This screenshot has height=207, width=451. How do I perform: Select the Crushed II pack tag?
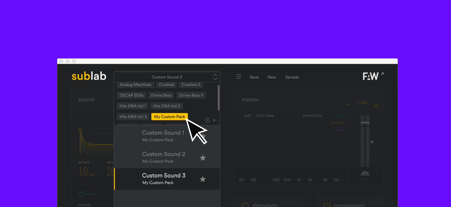[191, 85]
